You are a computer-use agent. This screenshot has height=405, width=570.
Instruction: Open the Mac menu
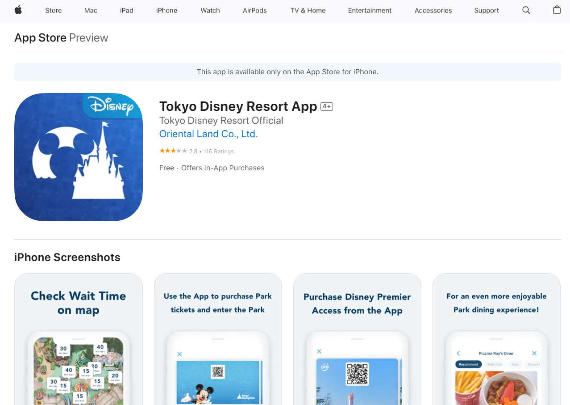pyautogui.click(x=91, y=10)
